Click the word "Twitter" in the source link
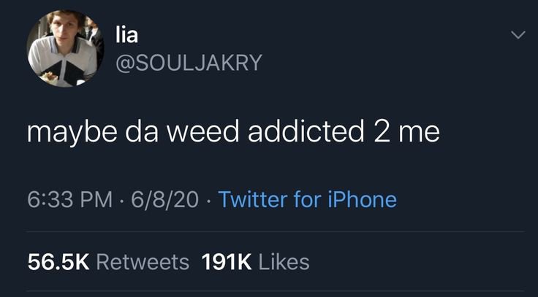Image resolution: width=538 pixels, height=297 pixels. pos(253,199)
